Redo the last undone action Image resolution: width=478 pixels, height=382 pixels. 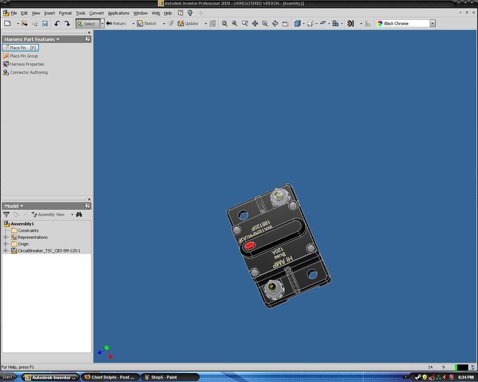point(67,23)
